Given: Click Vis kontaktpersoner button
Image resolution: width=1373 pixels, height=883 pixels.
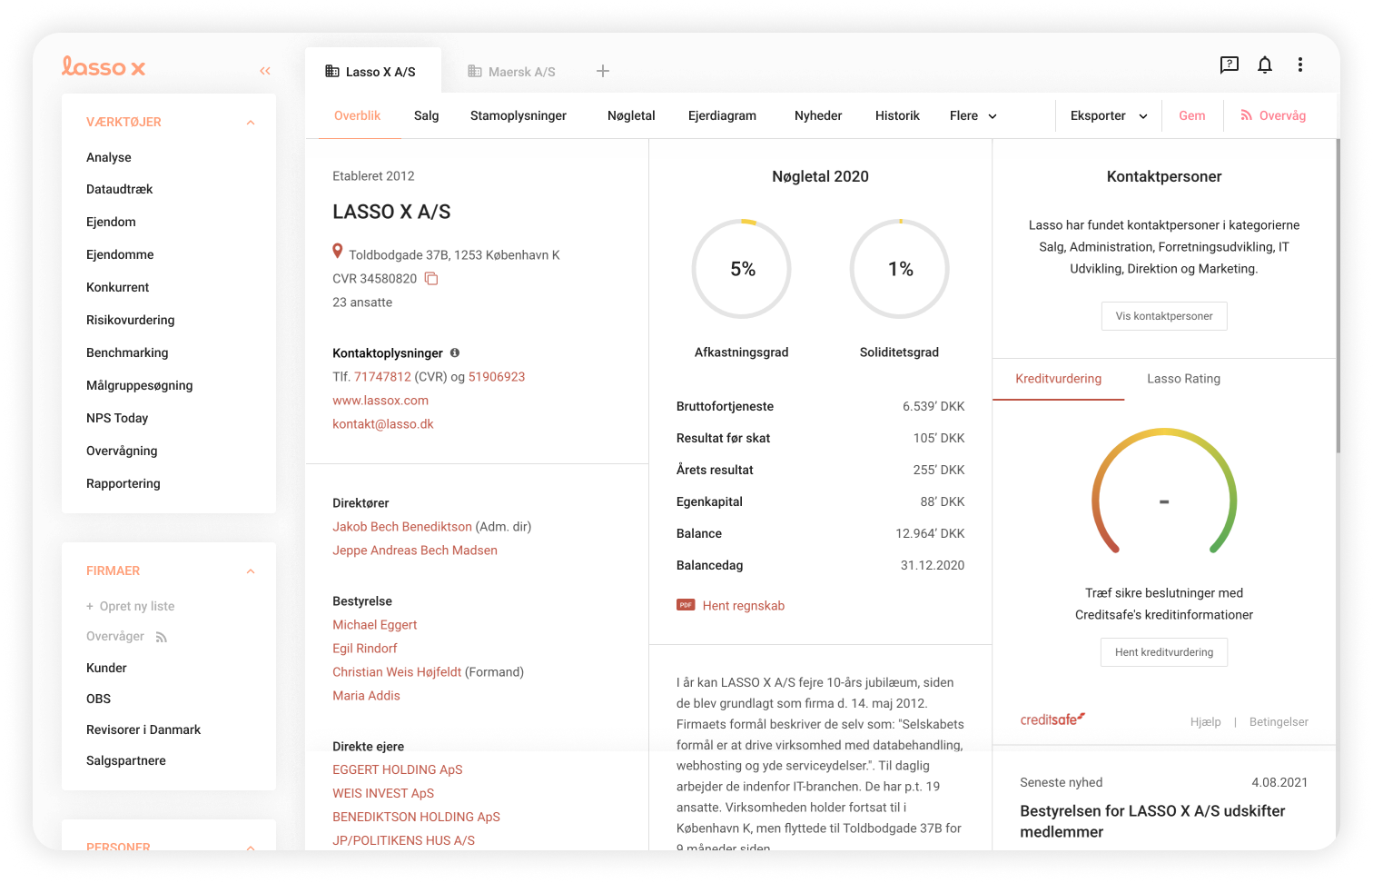Looking at the screenshot, I should pyautogui.click(x=1164, y=316).
